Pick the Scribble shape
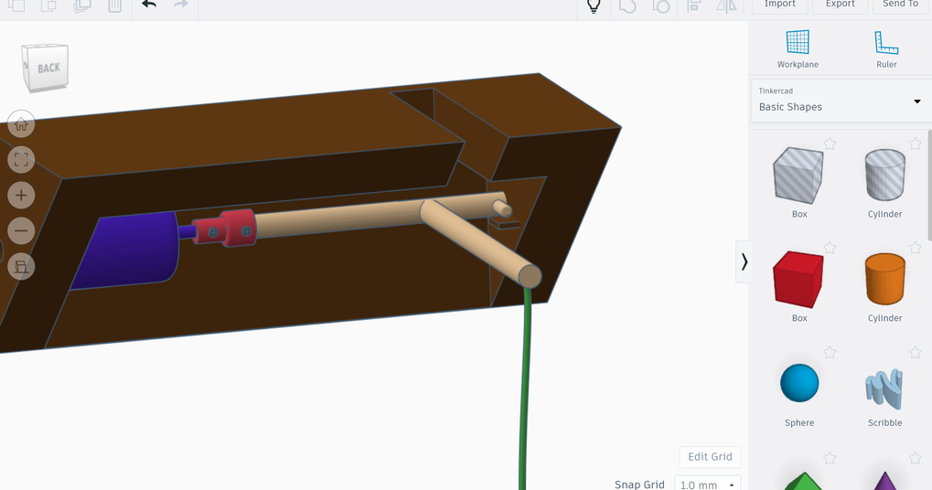 tap(884, 389)
